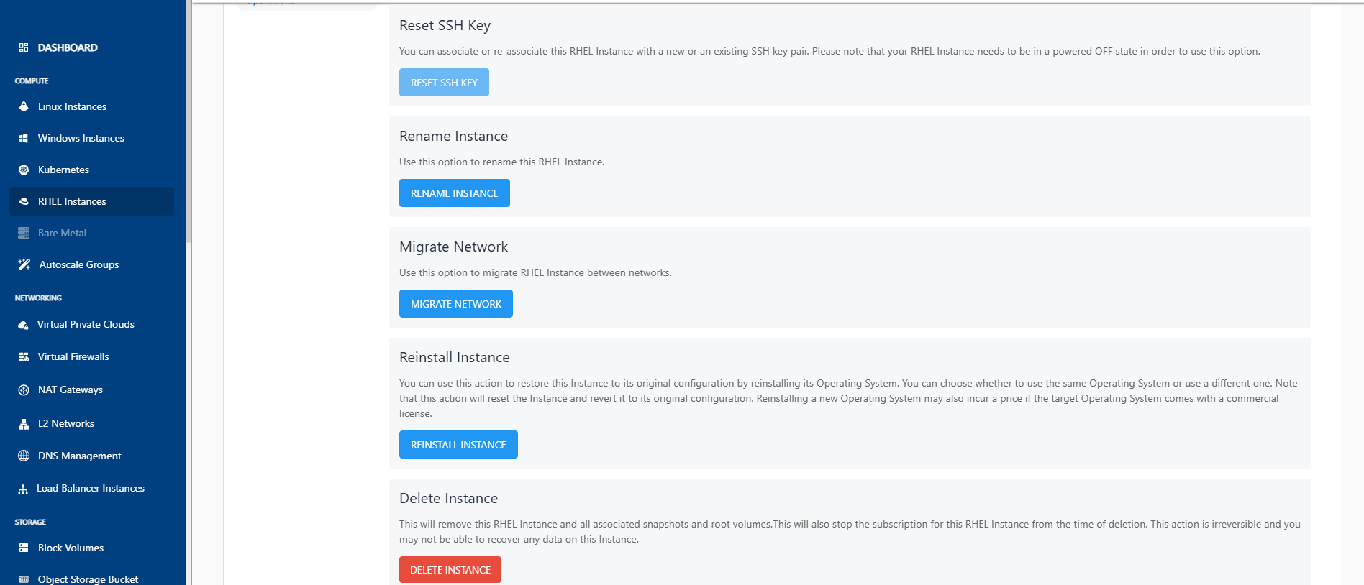
Task: Click the Kubernetes wheel icon
Action: point(24,170)
